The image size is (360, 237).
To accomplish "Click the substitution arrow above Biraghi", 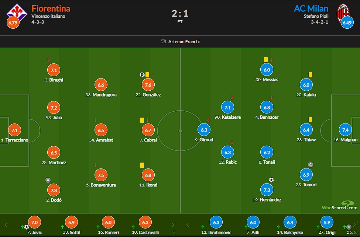I will pos(48,60).
